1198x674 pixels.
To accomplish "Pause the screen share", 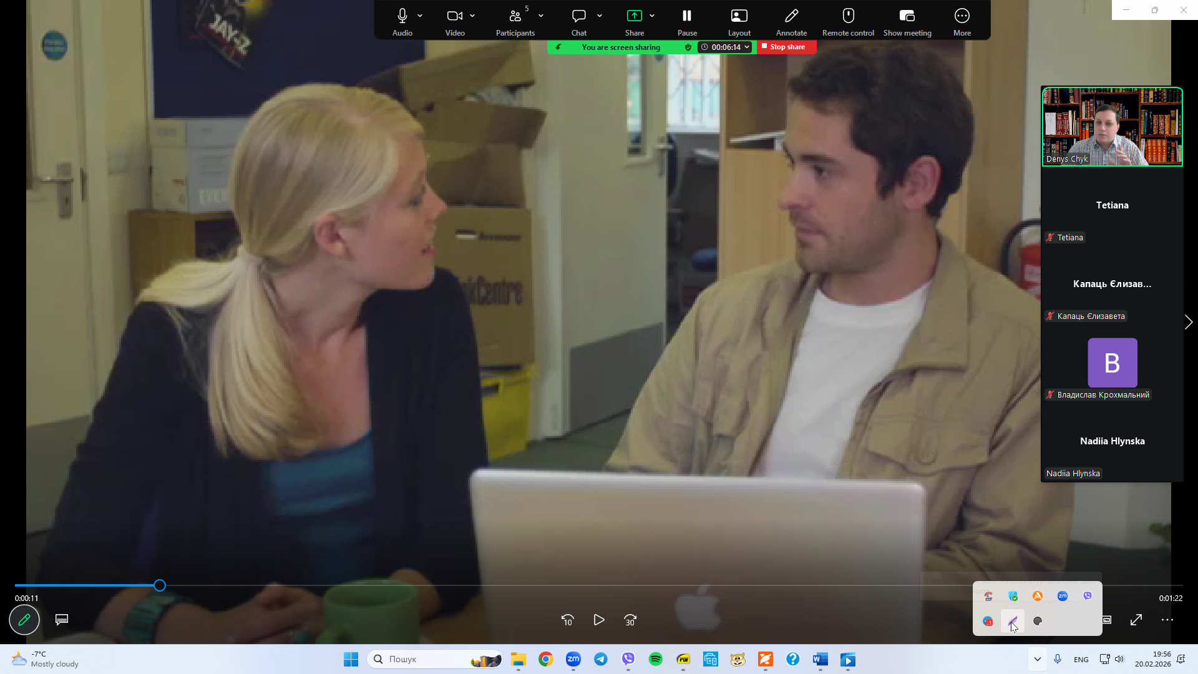I will (x=686, y=16).
